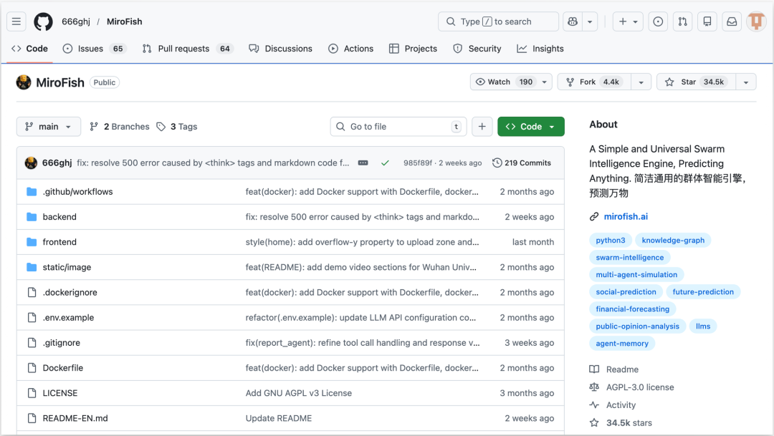Open the hamburger navigation menu
The height and width of the screenshot is (436, 774).
pos(17,21)
